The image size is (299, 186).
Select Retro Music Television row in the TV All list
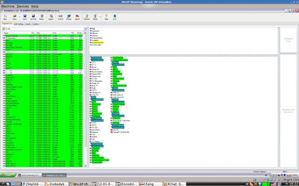point(43,47)
